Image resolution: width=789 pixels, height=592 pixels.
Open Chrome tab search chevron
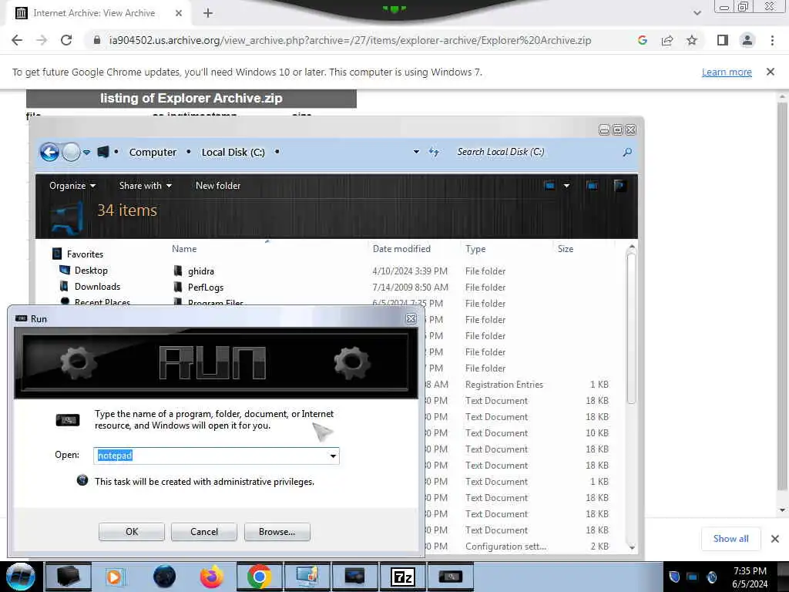point(697,13)
